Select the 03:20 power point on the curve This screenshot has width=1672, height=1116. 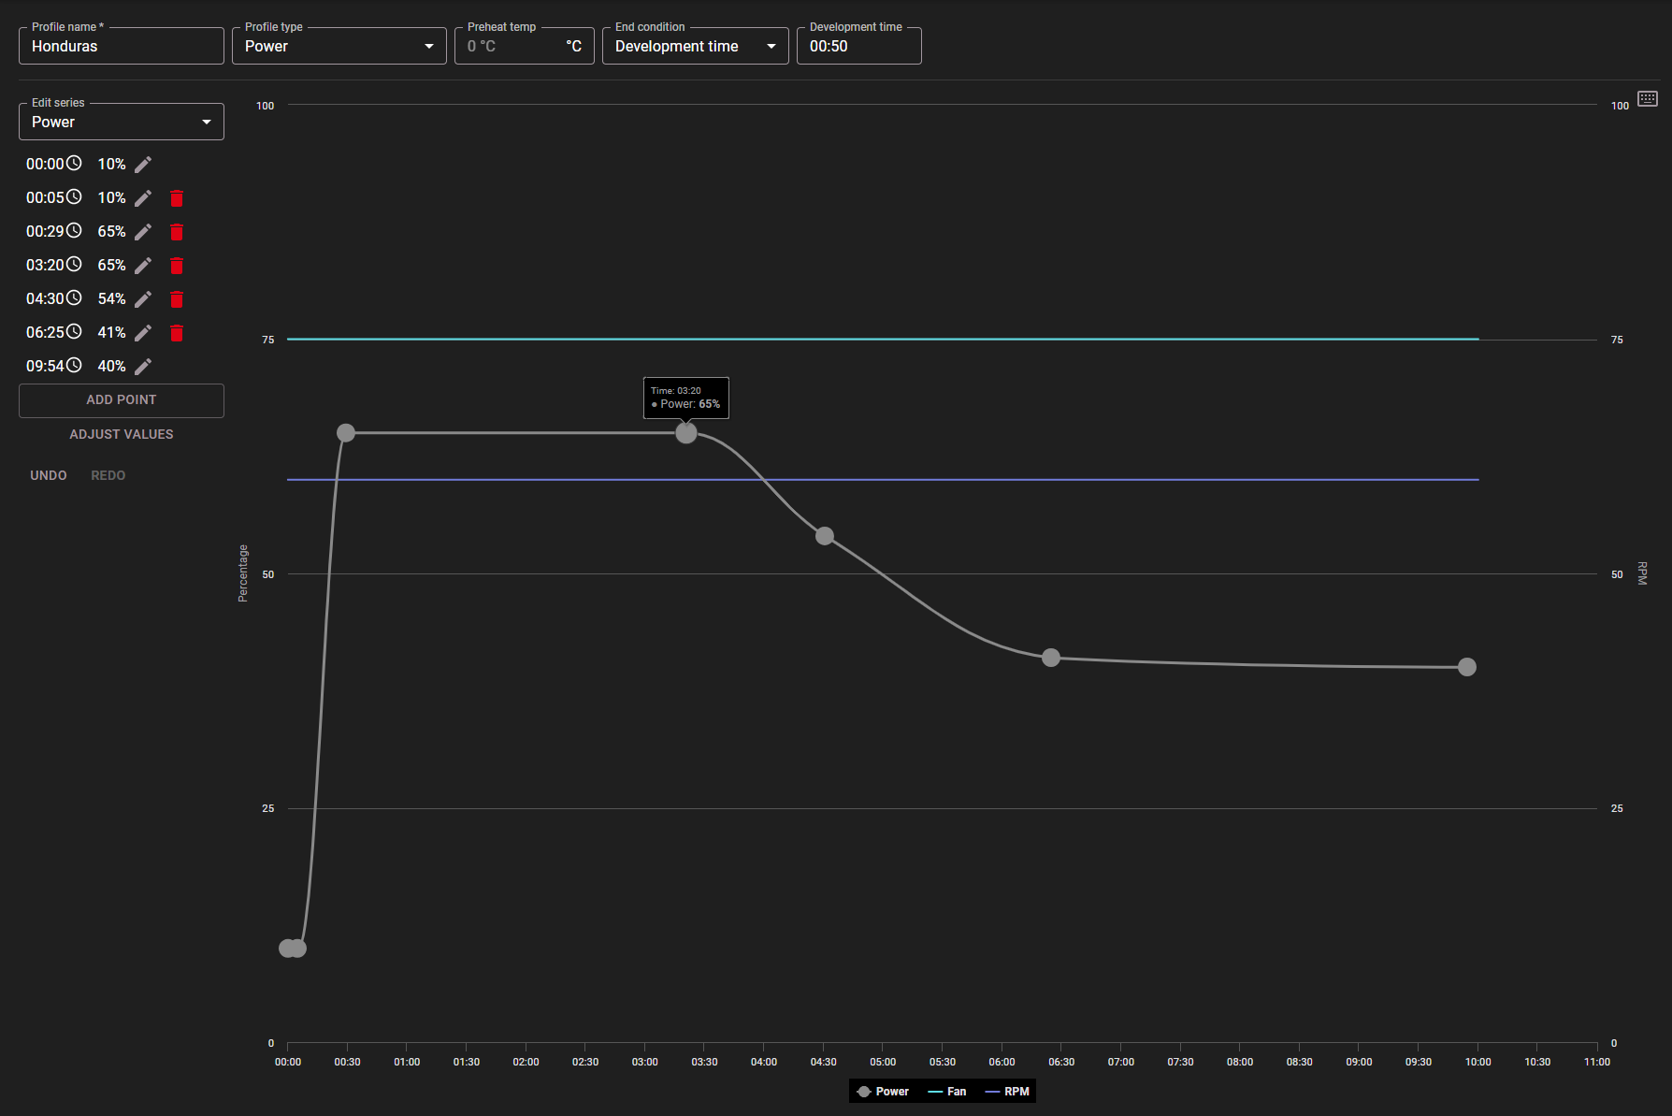[x=686, y=433]
